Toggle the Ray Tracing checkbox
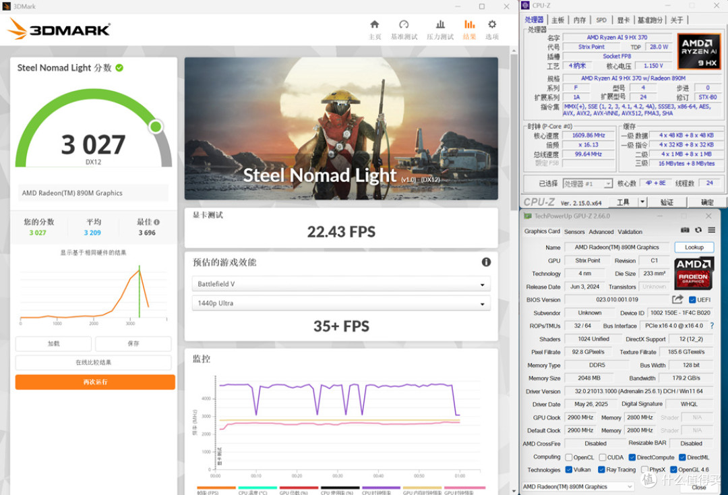 point(601,470)
